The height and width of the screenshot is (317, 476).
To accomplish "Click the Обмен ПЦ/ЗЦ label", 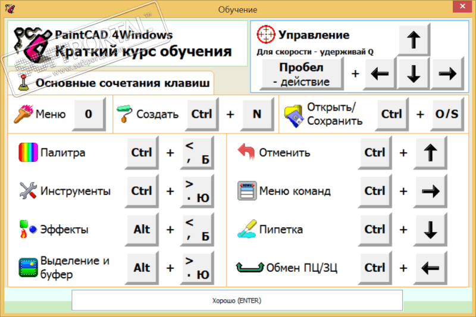I will click(302, 268).
